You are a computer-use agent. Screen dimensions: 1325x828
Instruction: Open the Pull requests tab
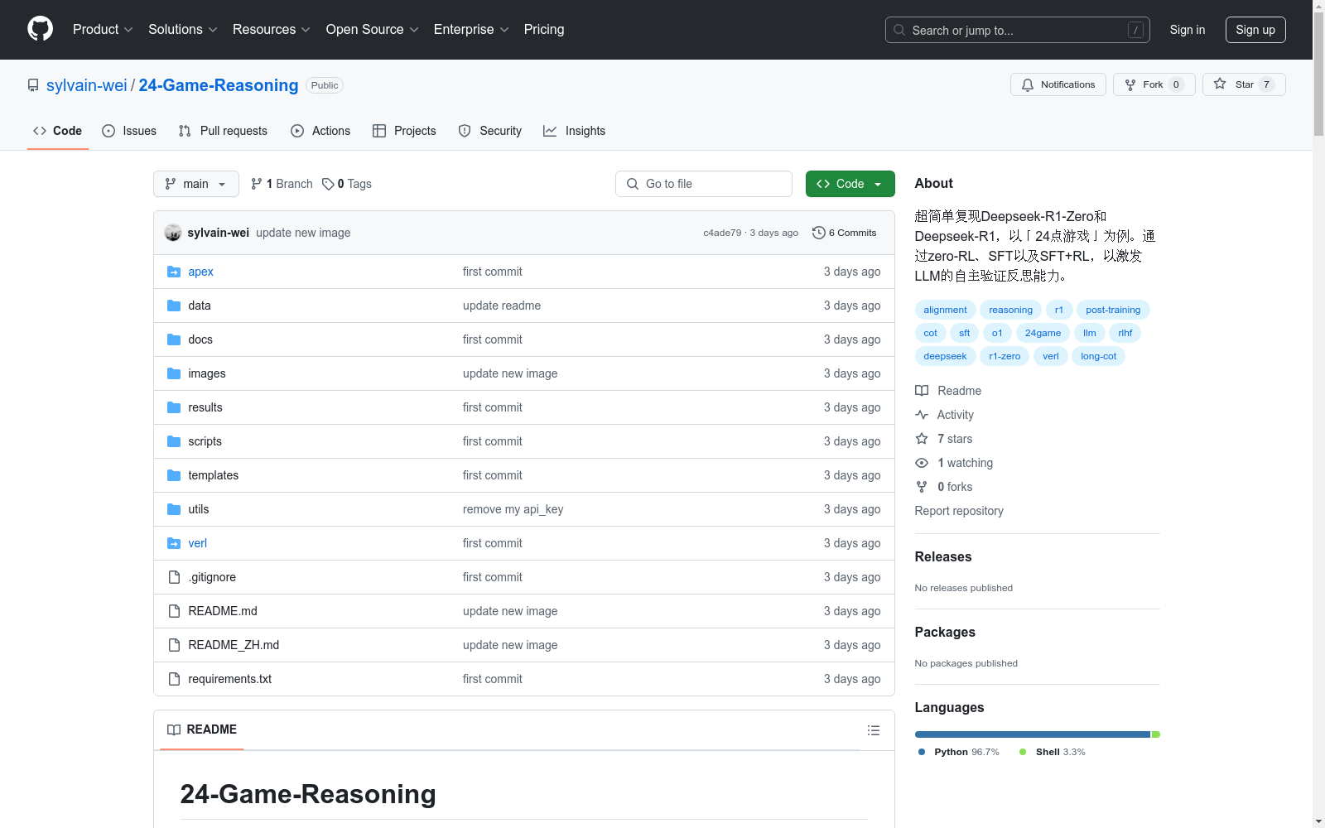[223, 131]
